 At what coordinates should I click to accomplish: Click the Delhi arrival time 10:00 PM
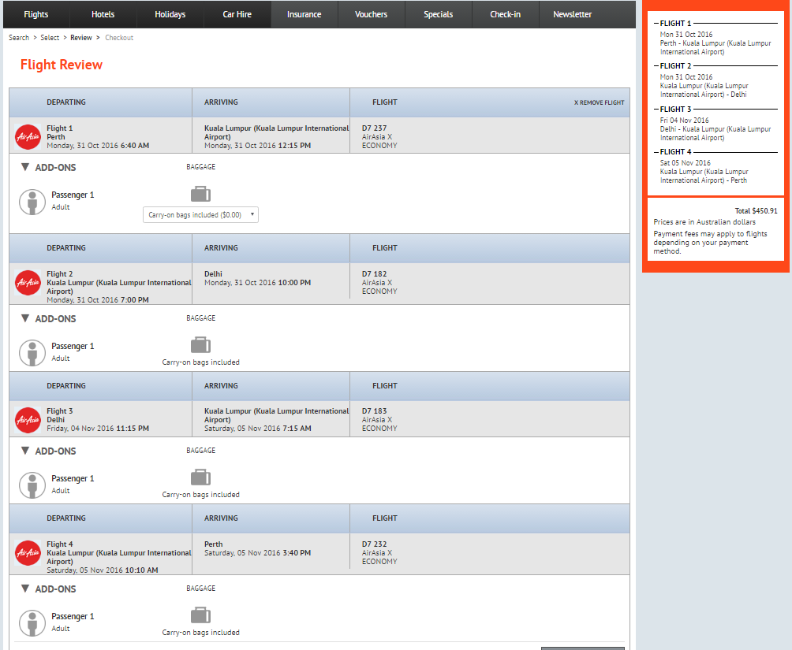(294, 283)
